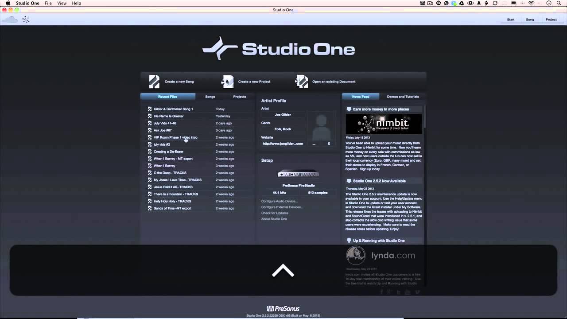The width and height of the screenshot is (567, 319).
Task: Click the 44.1 kHz sample rate value
Action: (x=279, y=193)
